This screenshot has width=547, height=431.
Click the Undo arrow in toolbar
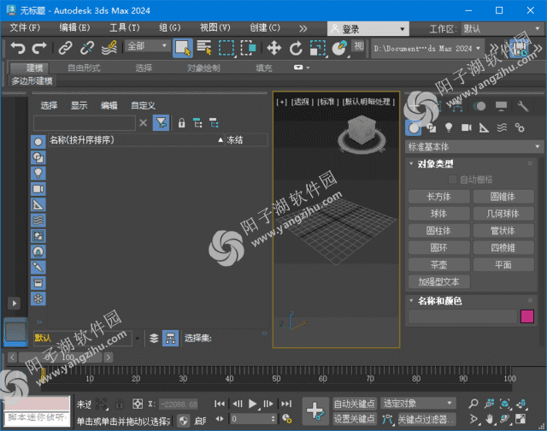[x=18, y=48]
